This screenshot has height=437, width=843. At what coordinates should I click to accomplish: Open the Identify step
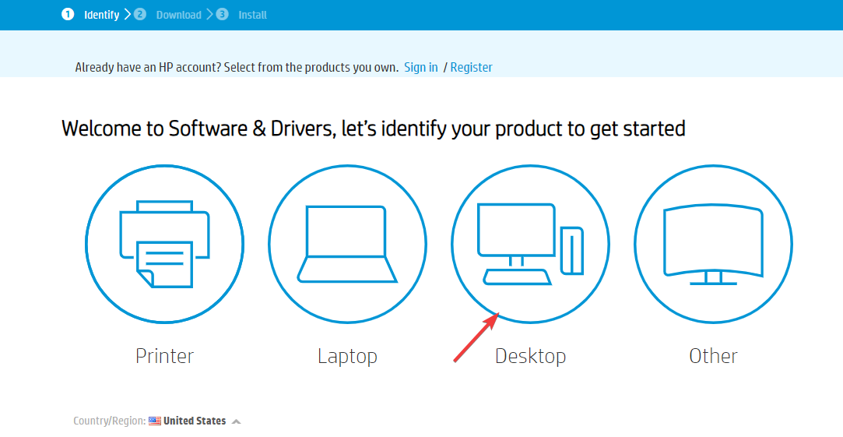coord(102,15)
